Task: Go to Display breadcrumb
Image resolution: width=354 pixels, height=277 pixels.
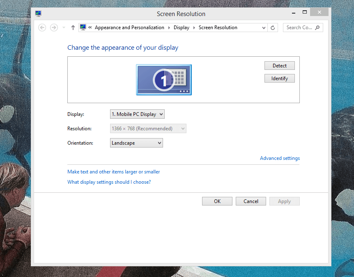Action: point(182,28)
